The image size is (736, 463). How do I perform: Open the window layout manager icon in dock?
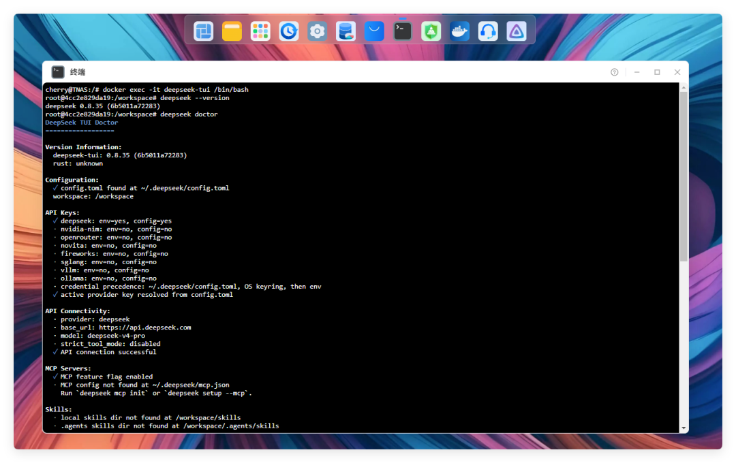click(203, 31)
